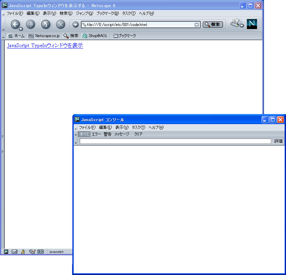Clear the console with クリア button
The image size is (286, 275).
coord(138,134)
